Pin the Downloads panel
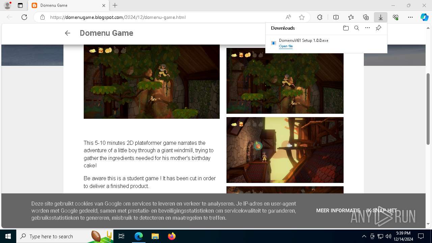 tap(378, 28)
